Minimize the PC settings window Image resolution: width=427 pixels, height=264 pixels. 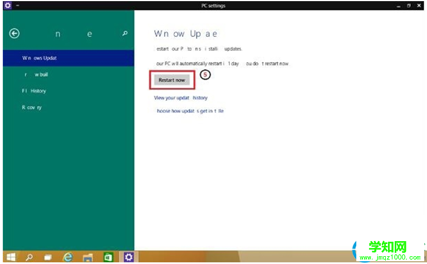coord(399,6)
